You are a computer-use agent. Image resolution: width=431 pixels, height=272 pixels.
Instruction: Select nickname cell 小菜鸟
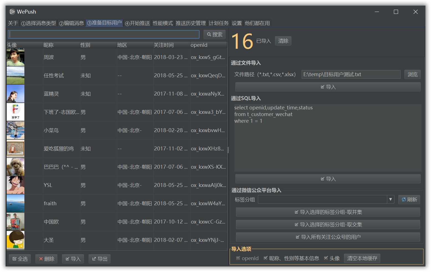tap(61, 130)
